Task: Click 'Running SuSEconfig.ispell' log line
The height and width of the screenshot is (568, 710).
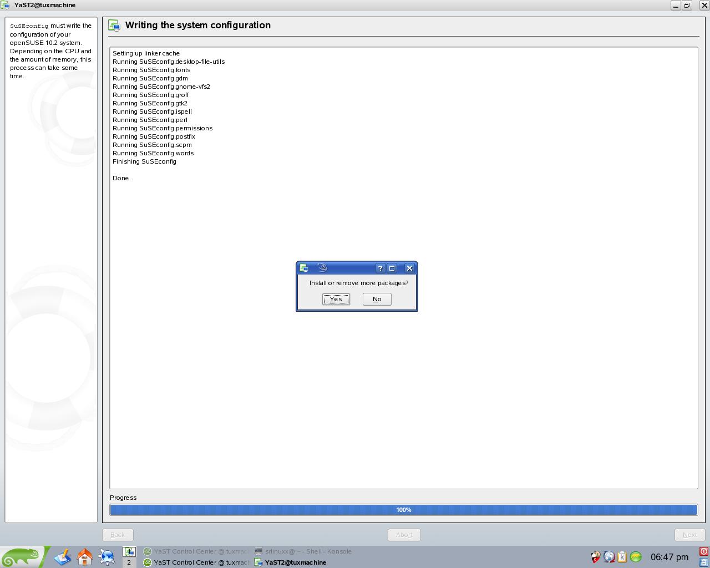Action: click(152, 111)
